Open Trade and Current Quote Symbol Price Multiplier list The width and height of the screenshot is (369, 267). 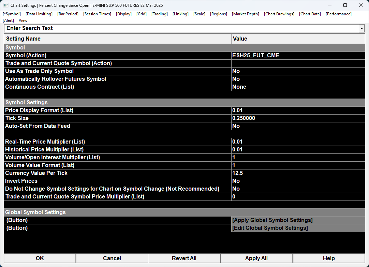tap(298, 197)
